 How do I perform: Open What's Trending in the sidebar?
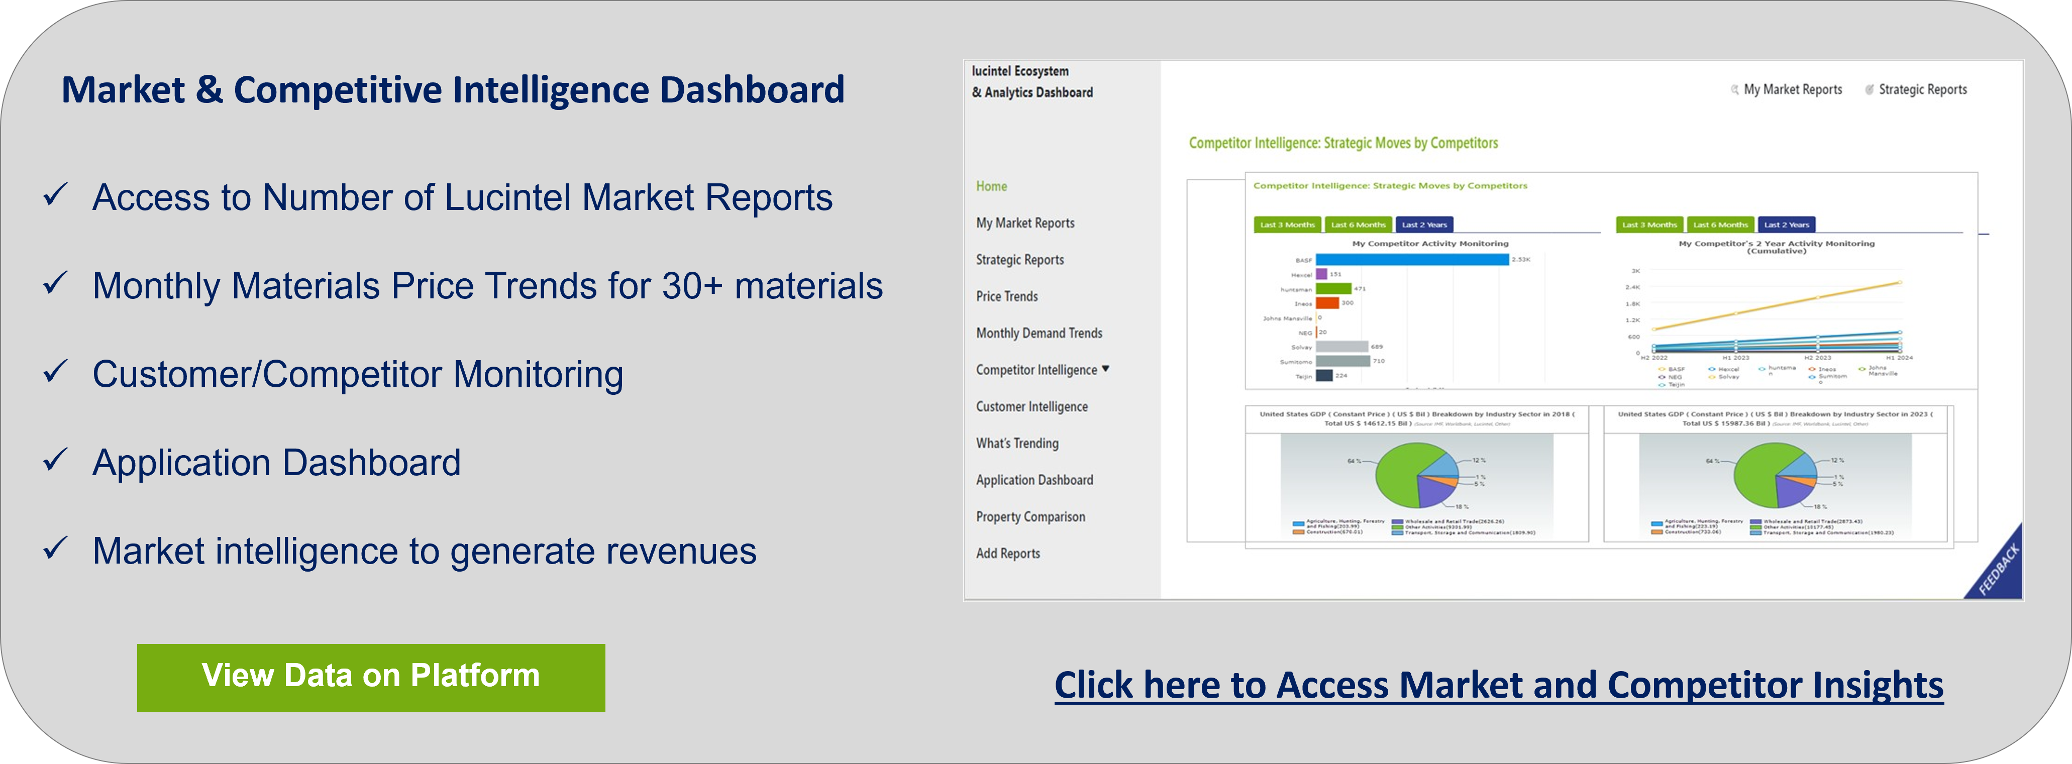[x=1017, y=443]
